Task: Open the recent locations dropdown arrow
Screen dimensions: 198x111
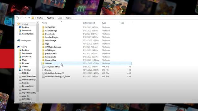Action: point(25,18)
